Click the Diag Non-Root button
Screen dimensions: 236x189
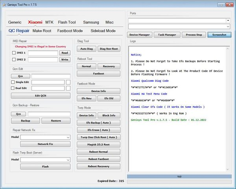(109, 49)
